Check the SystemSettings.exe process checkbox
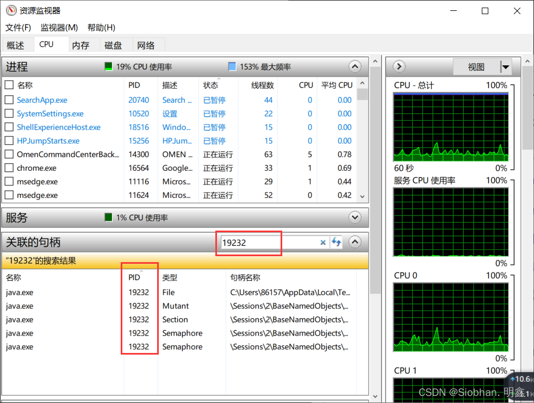Image resolution: width=534 pixels, height=403 pixels. tap(9, 114)
